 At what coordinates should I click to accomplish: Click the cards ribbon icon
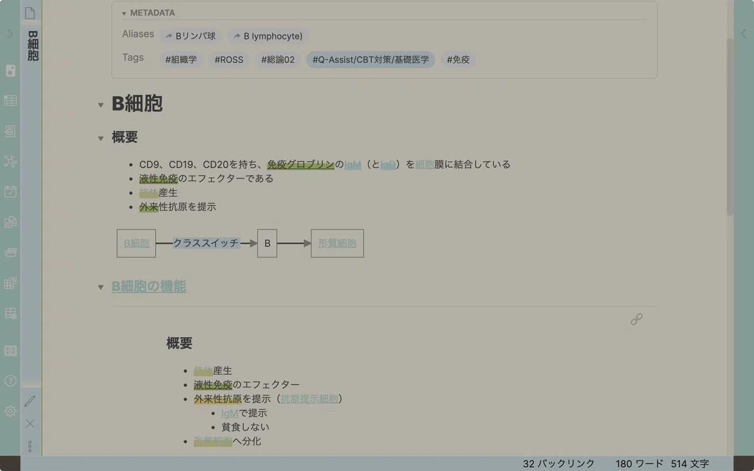(x=10, y=252)
